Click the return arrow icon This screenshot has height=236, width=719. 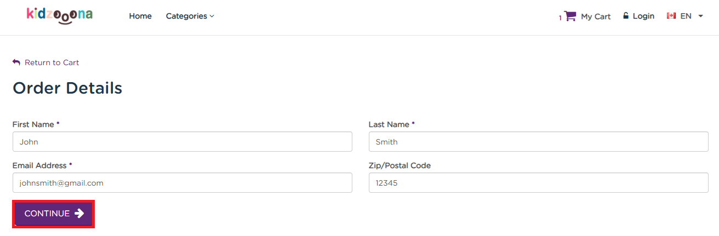(x=16, y=62)
